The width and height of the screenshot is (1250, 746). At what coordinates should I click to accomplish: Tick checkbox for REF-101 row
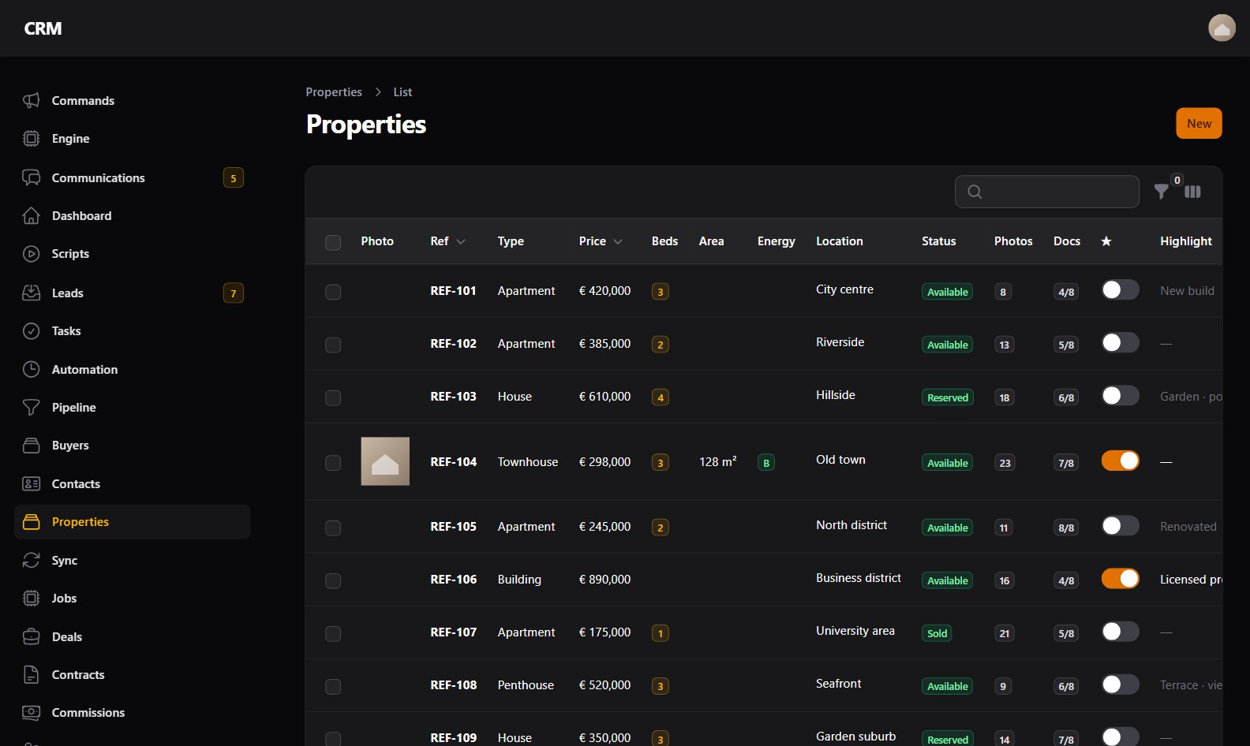point(333,292)
